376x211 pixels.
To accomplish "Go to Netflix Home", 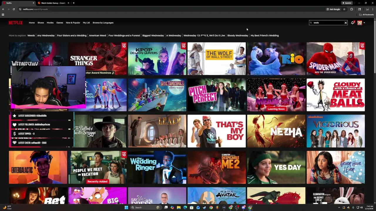I will click(32, 23).
